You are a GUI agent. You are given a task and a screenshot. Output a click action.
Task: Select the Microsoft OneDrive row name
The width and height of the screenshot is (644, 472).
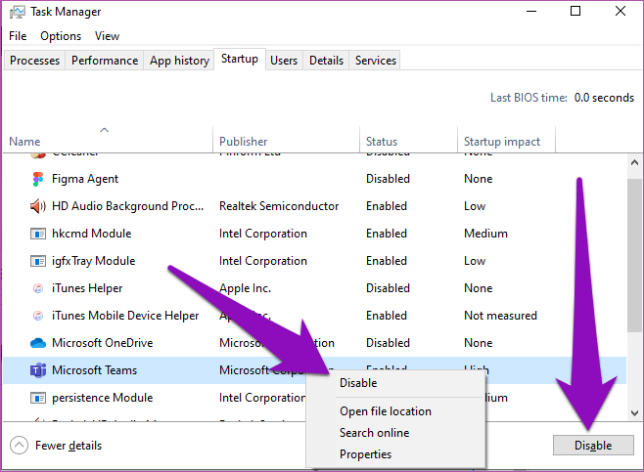click(x=102, y=343)
